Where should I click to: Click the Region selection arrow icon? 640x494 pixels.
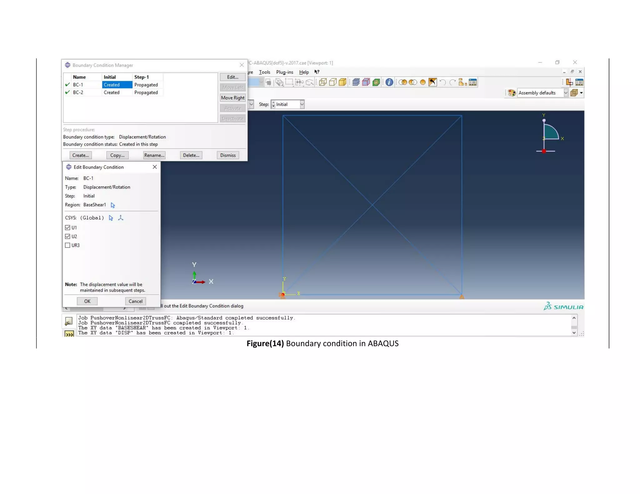[x=113, y=205]
